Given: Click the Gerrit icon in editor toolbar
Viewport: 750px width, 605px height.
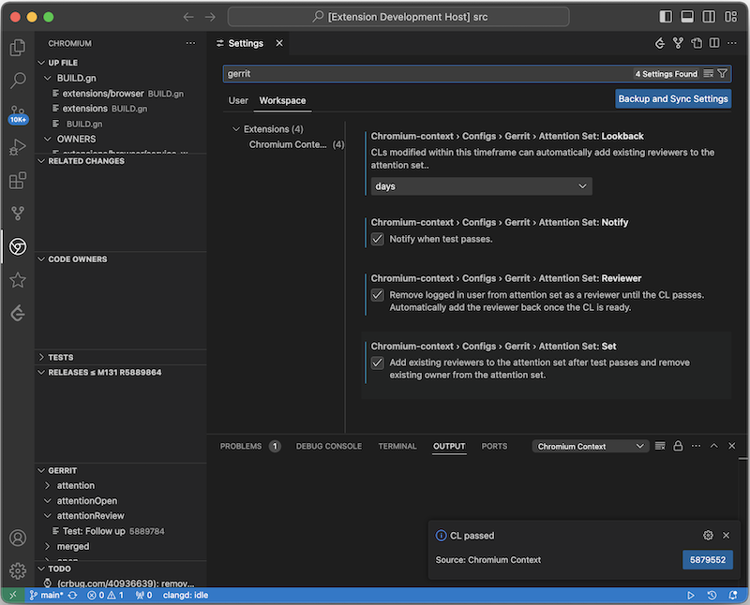Looking at the screenshot, I should 660,43.
